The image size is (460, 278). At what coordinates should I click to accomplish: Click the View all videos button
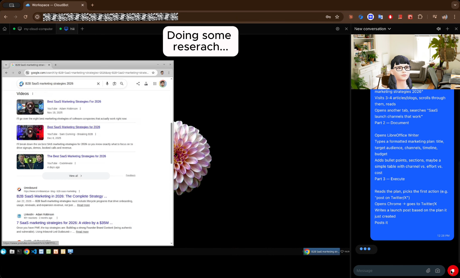(x=76, y=176)
